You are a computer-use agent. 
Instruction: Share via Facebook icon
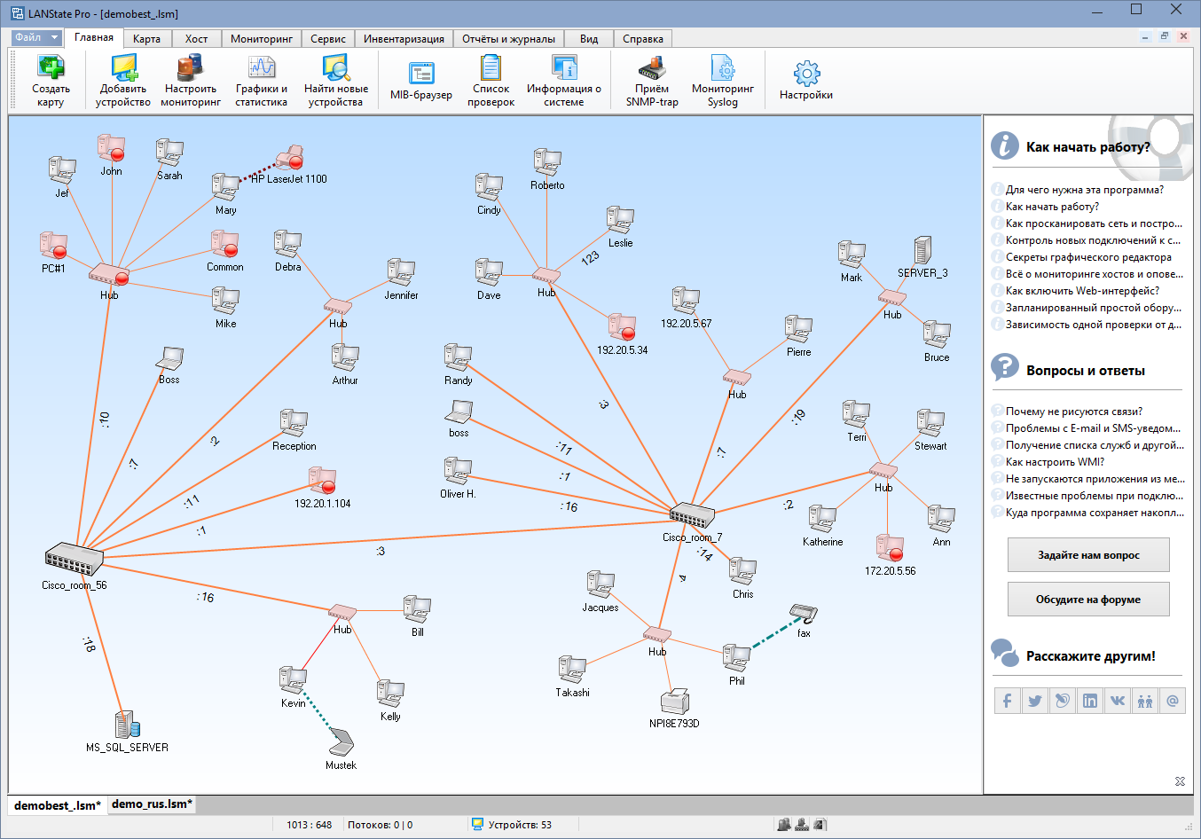click(x=1007, y=701)
